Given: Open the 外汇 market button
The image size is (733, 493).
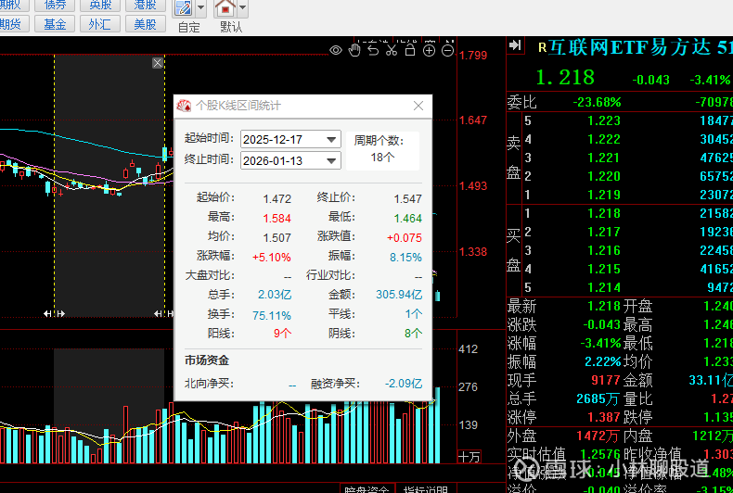Looking at the screenshot, I should (100, 24).
